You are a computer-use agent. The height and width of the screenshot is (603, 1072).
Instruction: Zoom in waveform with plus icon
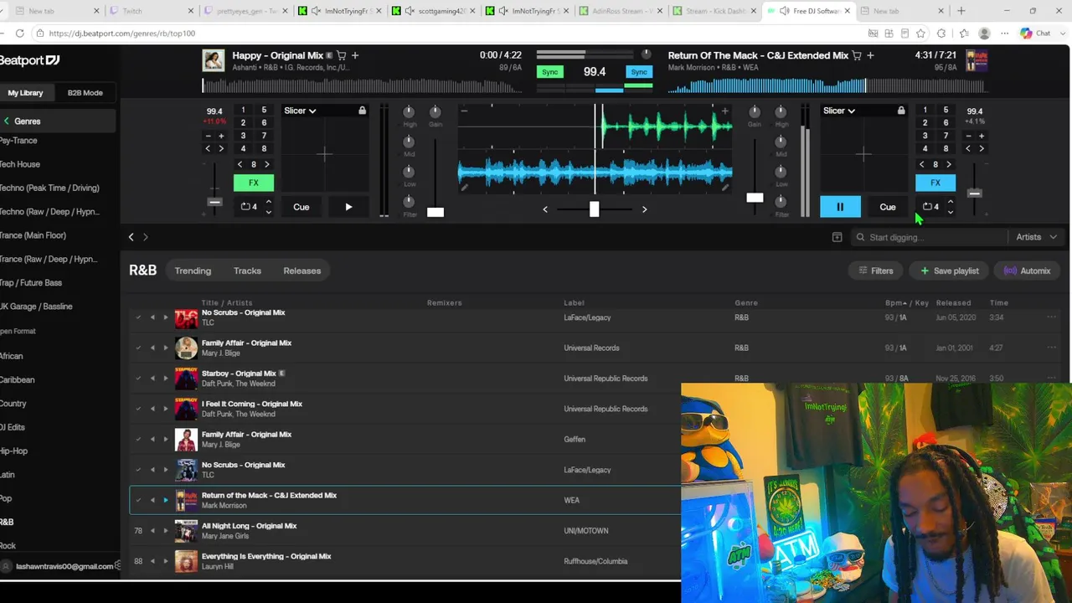724,111
